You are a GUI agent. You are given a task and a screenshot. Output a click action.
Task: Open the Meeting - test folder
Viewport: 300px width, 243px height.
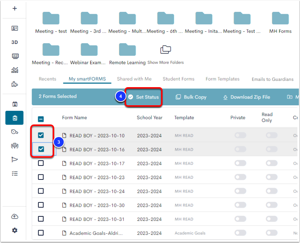pos(51,23)
